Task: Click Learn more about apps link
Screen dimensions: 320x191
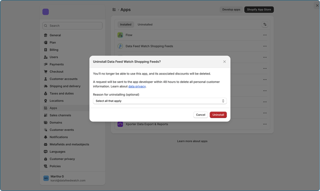Action: click(192, 141)
